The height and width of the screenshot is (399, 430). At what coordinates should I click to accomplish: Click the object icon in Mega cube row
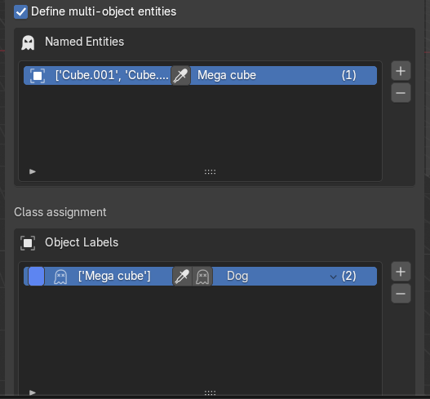[38, 75]
